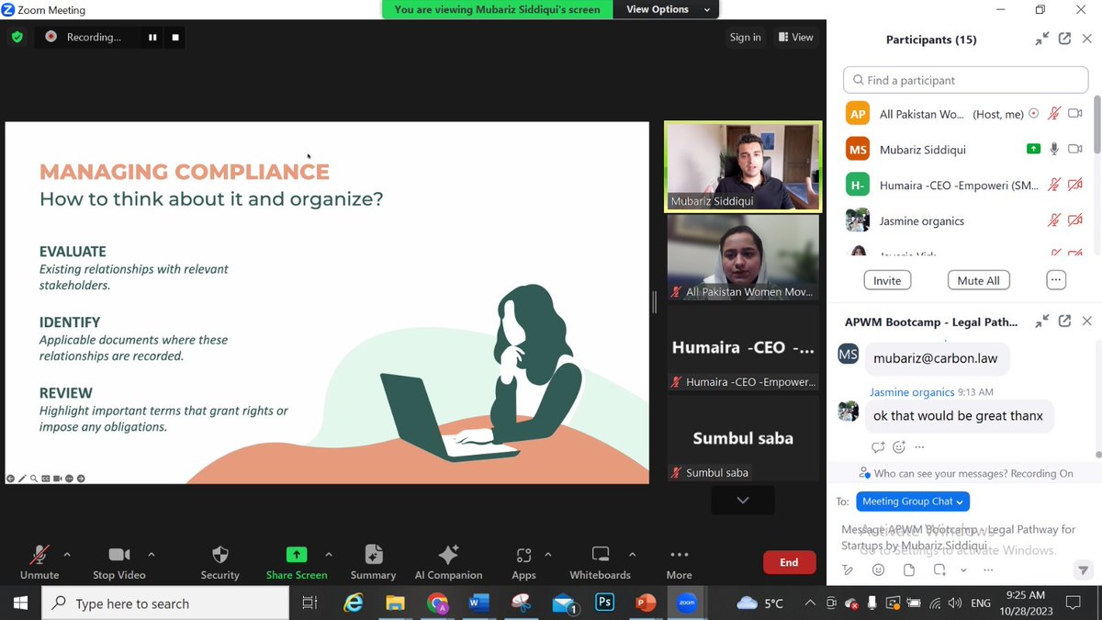1102x620 pixels.
Task: Pop out the chat panel
Action: point(1064,321)
